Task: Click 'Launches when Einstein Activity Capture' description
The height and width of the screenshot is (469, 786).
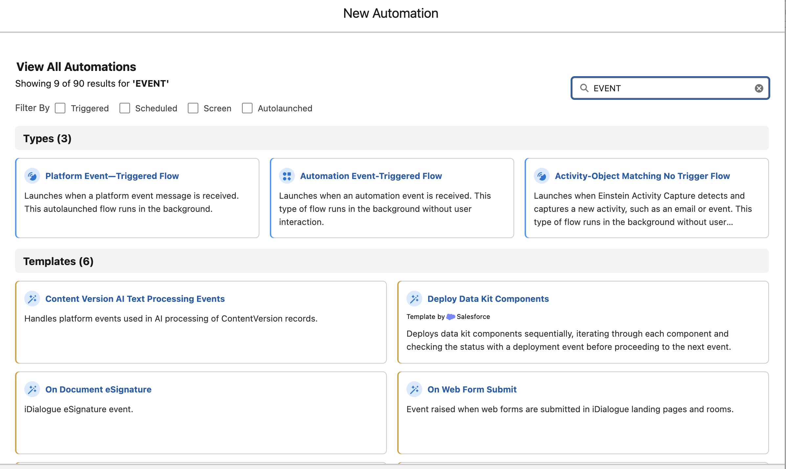Action: tap(643, 209)
